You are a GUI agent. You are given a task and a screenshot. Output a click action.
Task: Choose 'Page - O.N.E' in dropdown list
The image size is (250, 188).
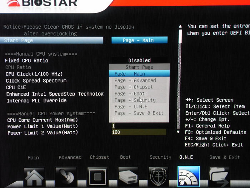pos(139,107)
